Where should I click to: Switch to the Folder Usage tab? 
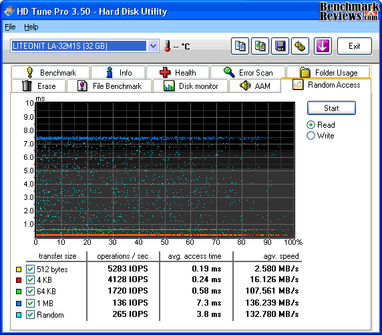click(x=329, y=72)
